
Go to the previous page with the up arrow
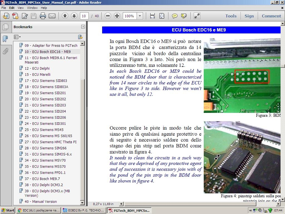[65, 16]
